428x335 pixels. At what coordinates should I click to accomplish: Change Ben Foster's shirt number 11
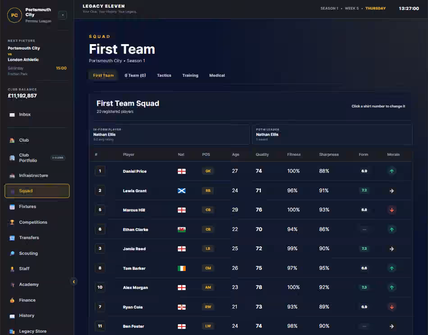pos(100,326)
